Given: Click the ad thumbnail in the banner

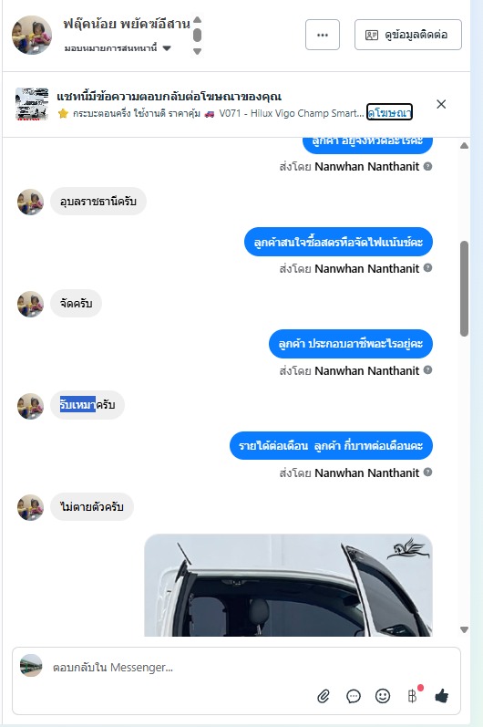Looking at the screenshot, I should 32,104.
